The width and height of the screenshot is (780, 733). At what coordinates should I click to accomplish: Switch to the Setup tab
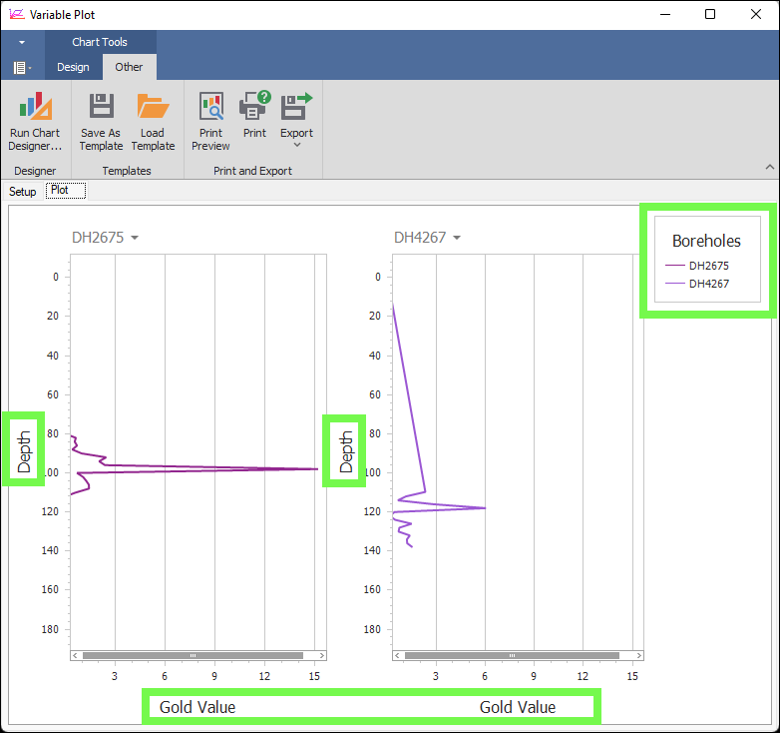(23, 191)
